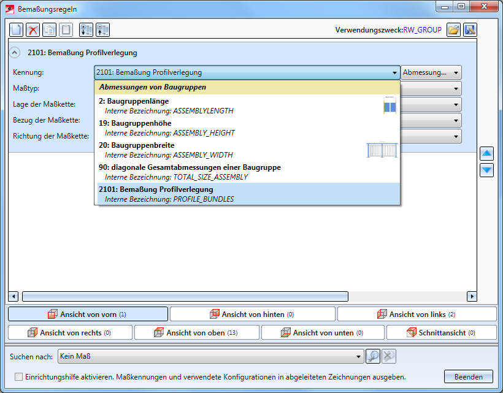Select 20: Baugruppenbreite list entry

point(247,150)
